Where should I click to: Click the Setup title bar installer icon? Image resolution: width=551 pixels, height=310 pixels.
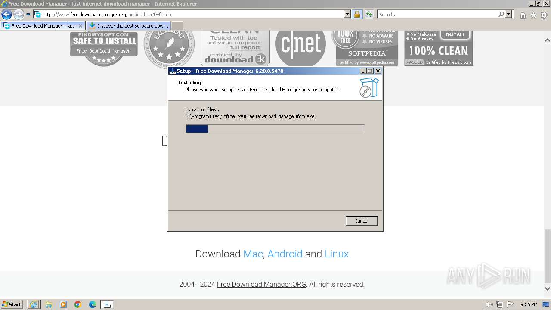tap(172, 71)
